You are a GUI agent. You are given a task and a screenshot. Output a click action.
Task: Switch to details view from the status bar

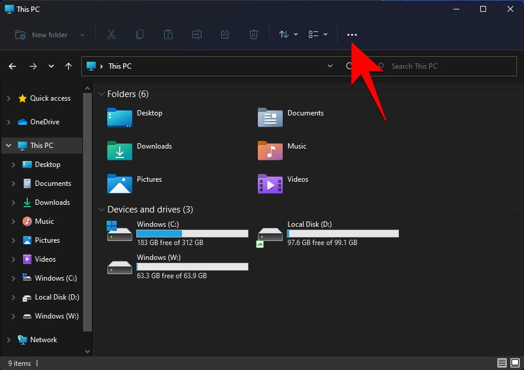click(x=502, y=362)
